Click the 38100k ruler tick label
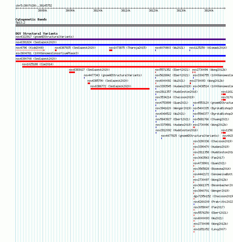 pos(98,11)
